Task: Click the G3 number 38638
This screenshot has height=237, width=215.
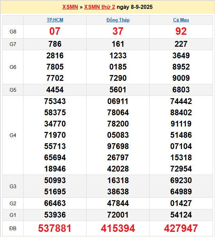Action: (118, 192)
